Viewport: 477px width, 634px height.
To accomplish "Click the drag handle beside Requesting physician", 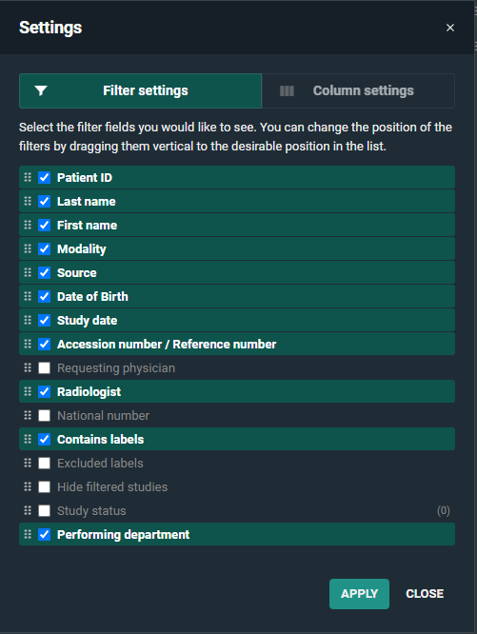I will (x=28, y=367).
